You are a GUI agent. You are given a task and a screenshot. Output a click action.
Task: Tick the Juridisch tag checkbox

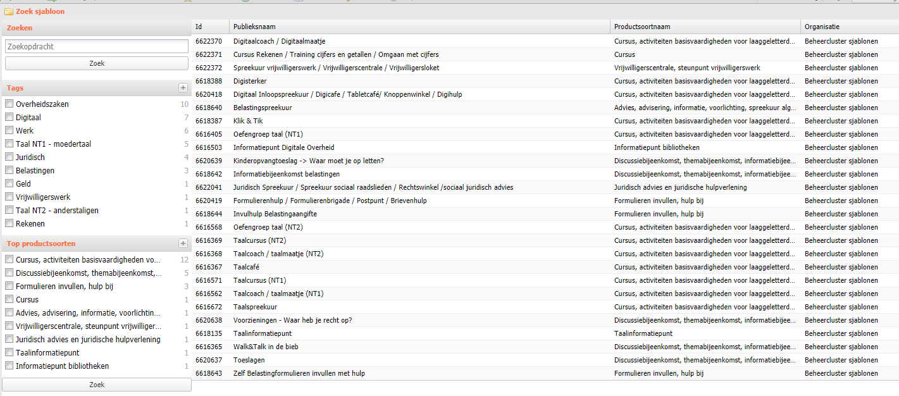pyautogui.click(x=9, y=157)
